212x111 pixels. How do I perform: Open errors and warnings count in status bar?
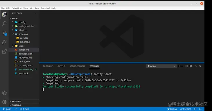(24, 109)
